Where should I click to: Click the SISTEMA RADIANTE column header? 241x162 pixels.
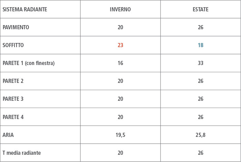point(25,9)
